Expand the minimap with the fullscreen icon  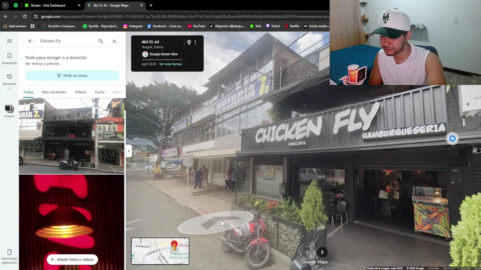point(136,259)
